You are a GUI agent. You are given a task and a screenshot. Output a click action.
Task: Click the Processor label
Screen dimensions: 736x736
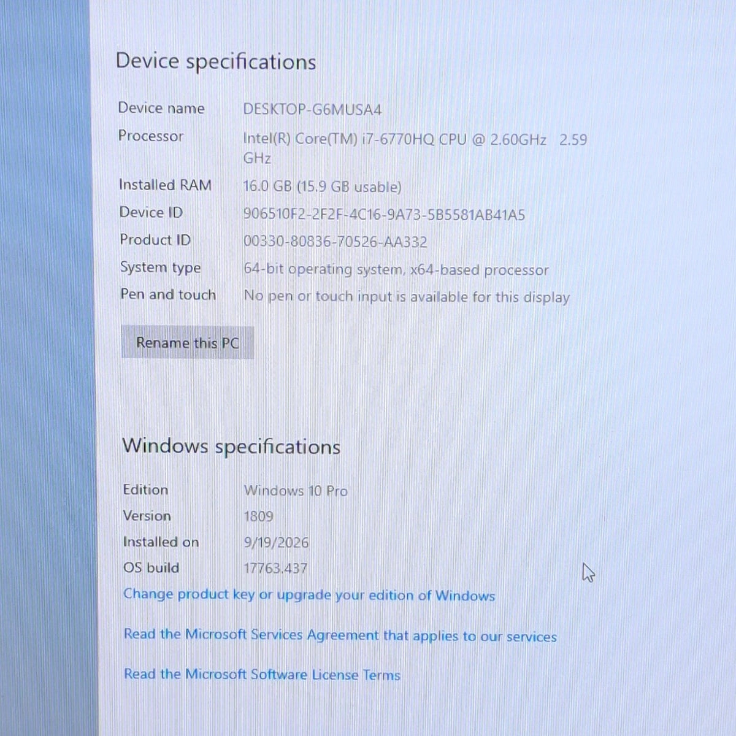[151, 136]
